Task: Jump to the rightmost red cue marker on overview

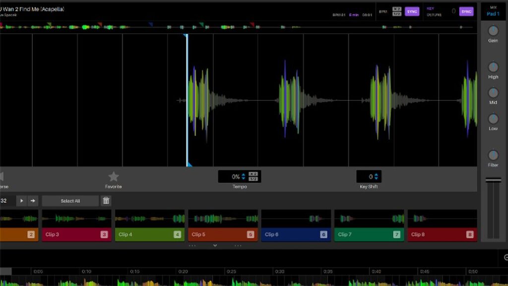Action: point(252,24)
